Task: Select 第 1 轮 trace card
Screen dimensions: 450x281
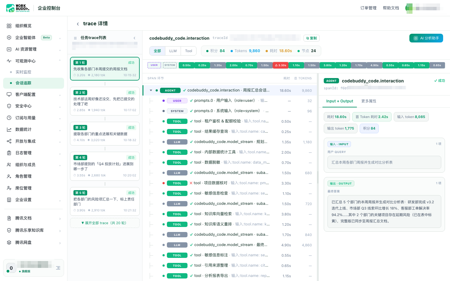Action: (x=105, y=69)
